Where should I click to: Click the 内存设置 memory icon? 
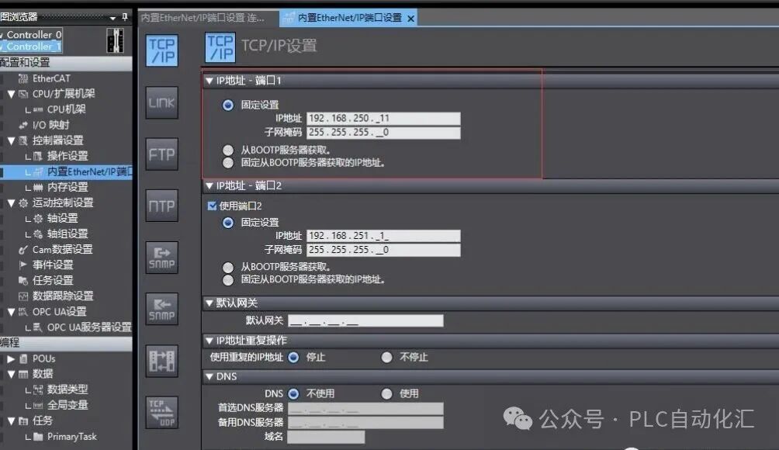(38, 187)
